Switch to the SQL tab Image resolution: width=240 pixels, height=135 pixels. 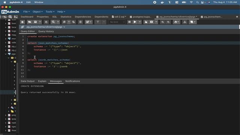[x=54, y=16]
